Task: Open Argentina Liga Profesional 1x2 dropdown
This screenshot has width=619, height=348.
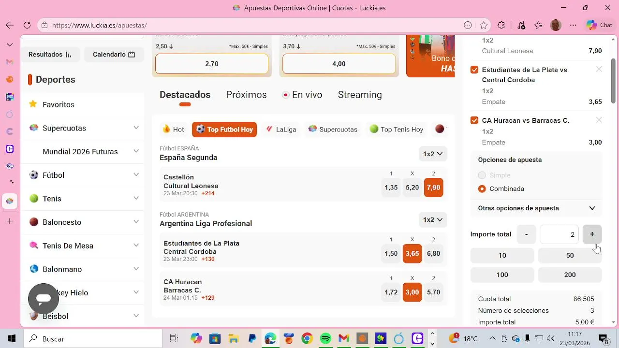Action: click(x=433, y=219)
